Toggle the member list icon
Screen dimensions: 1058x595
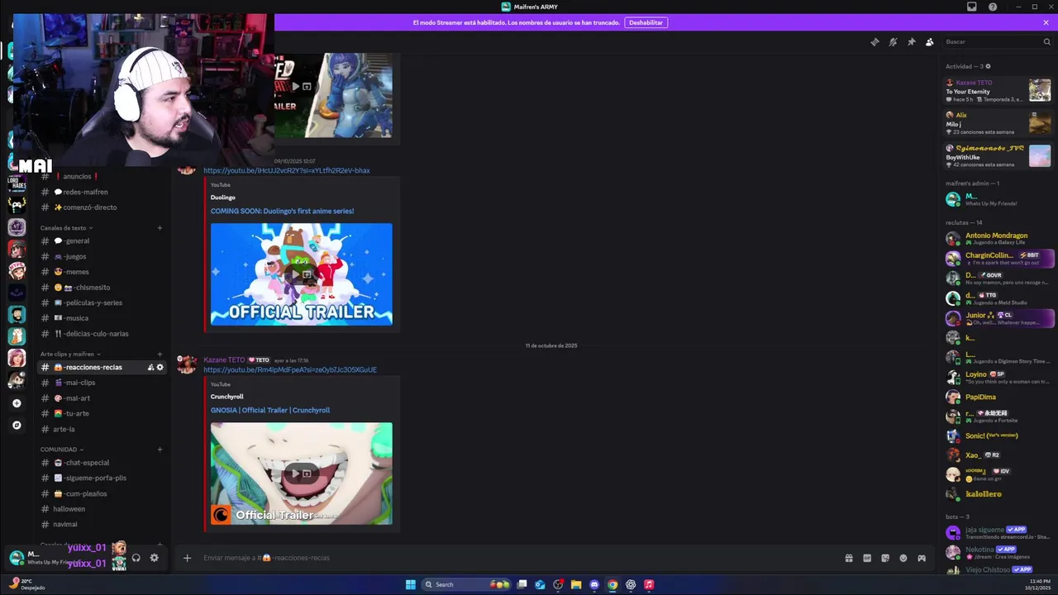point(929,42)
